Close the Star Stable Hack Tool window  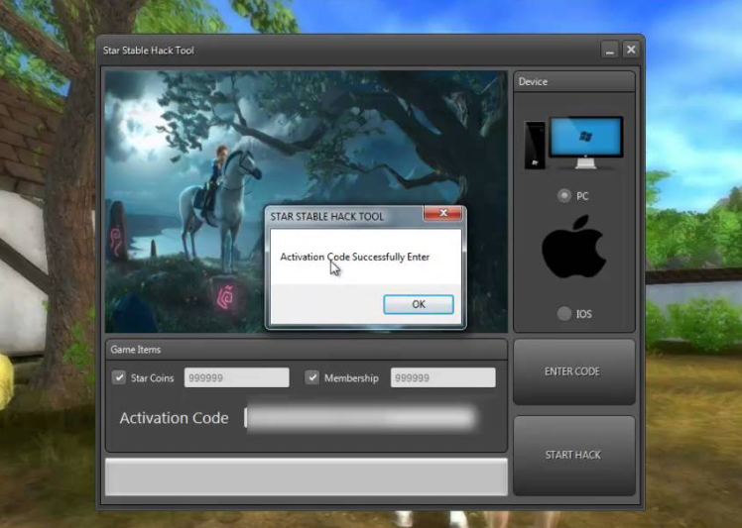point(631,50)
